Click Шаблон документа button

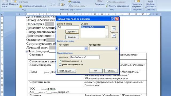click(x=150, y=4)
